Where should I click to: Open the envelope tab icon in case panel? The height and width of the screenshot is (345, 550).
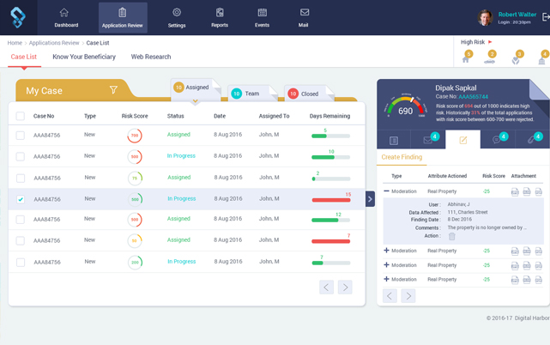pyautogui.click(x=427, y=141)
